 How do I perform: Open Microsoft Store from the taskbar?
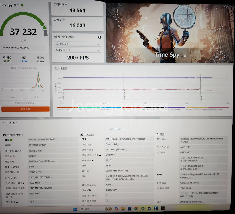click(130, 209)
